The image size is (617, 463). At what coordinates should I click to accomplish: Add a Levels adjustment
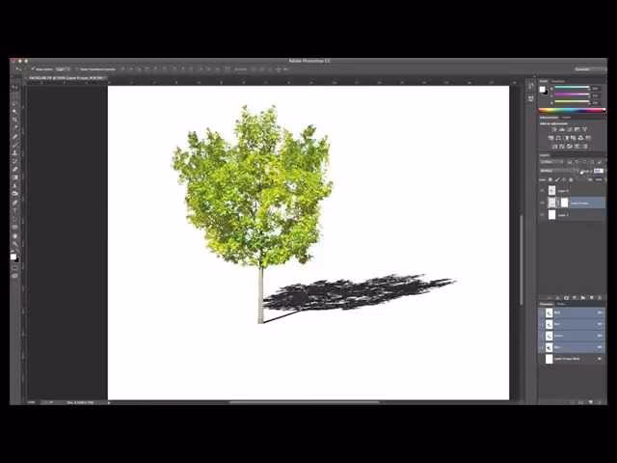[x=562, y=129]
